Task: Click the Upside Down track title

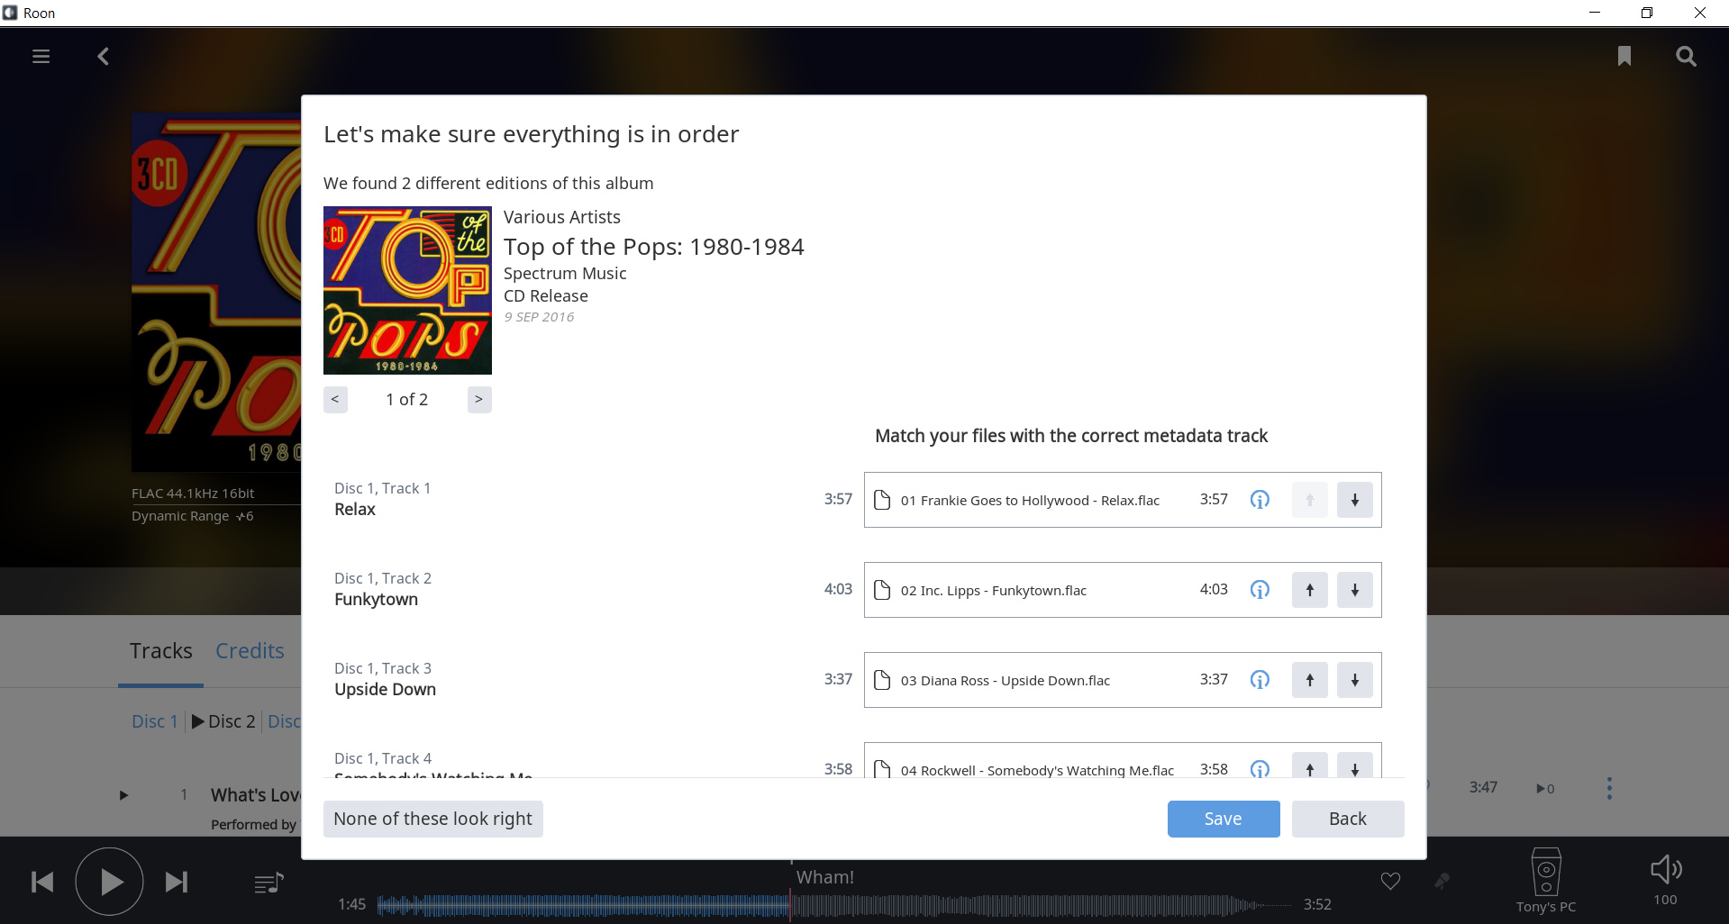Action: click(386, 690)
